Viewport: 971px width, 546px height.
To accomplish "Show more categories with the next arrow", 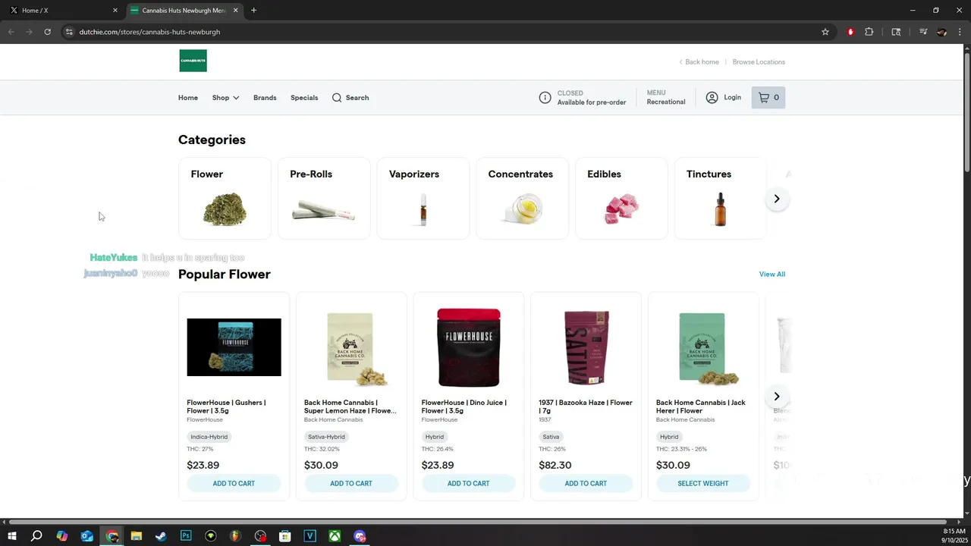I will pos(776,199).
